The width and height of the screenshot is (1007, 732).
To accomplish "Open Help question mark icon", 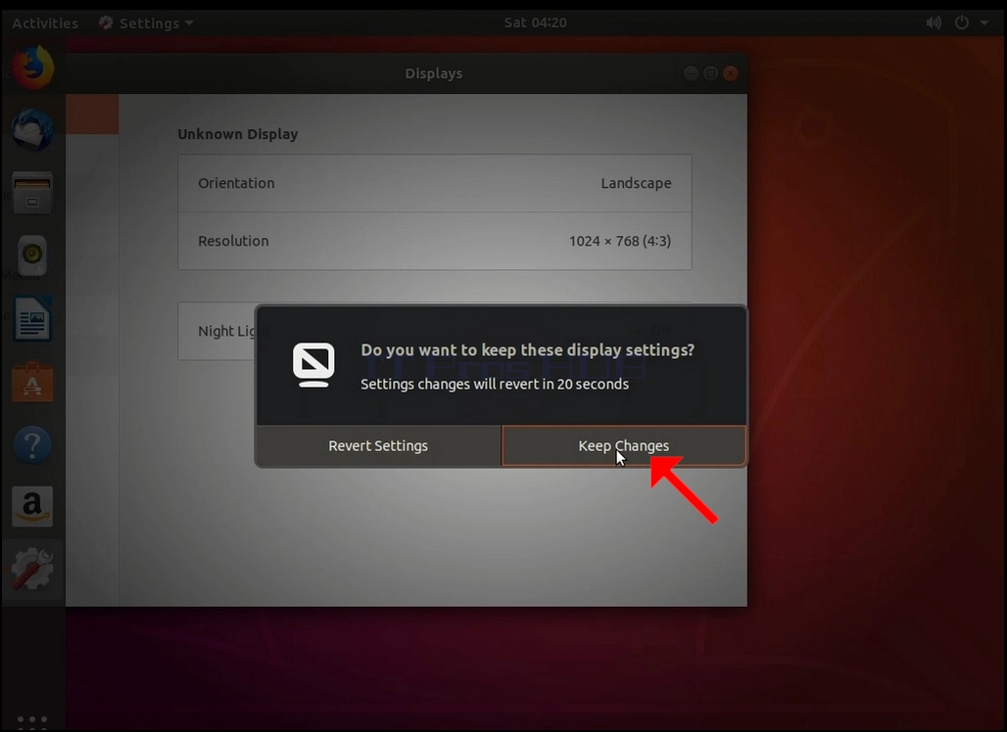I will point(32,444).
